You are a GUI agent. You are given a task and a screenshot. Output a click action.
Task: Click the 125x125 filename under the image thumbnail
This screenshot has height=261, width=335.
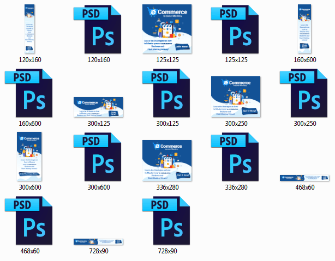pyautogui.click(x=167, y=60)
